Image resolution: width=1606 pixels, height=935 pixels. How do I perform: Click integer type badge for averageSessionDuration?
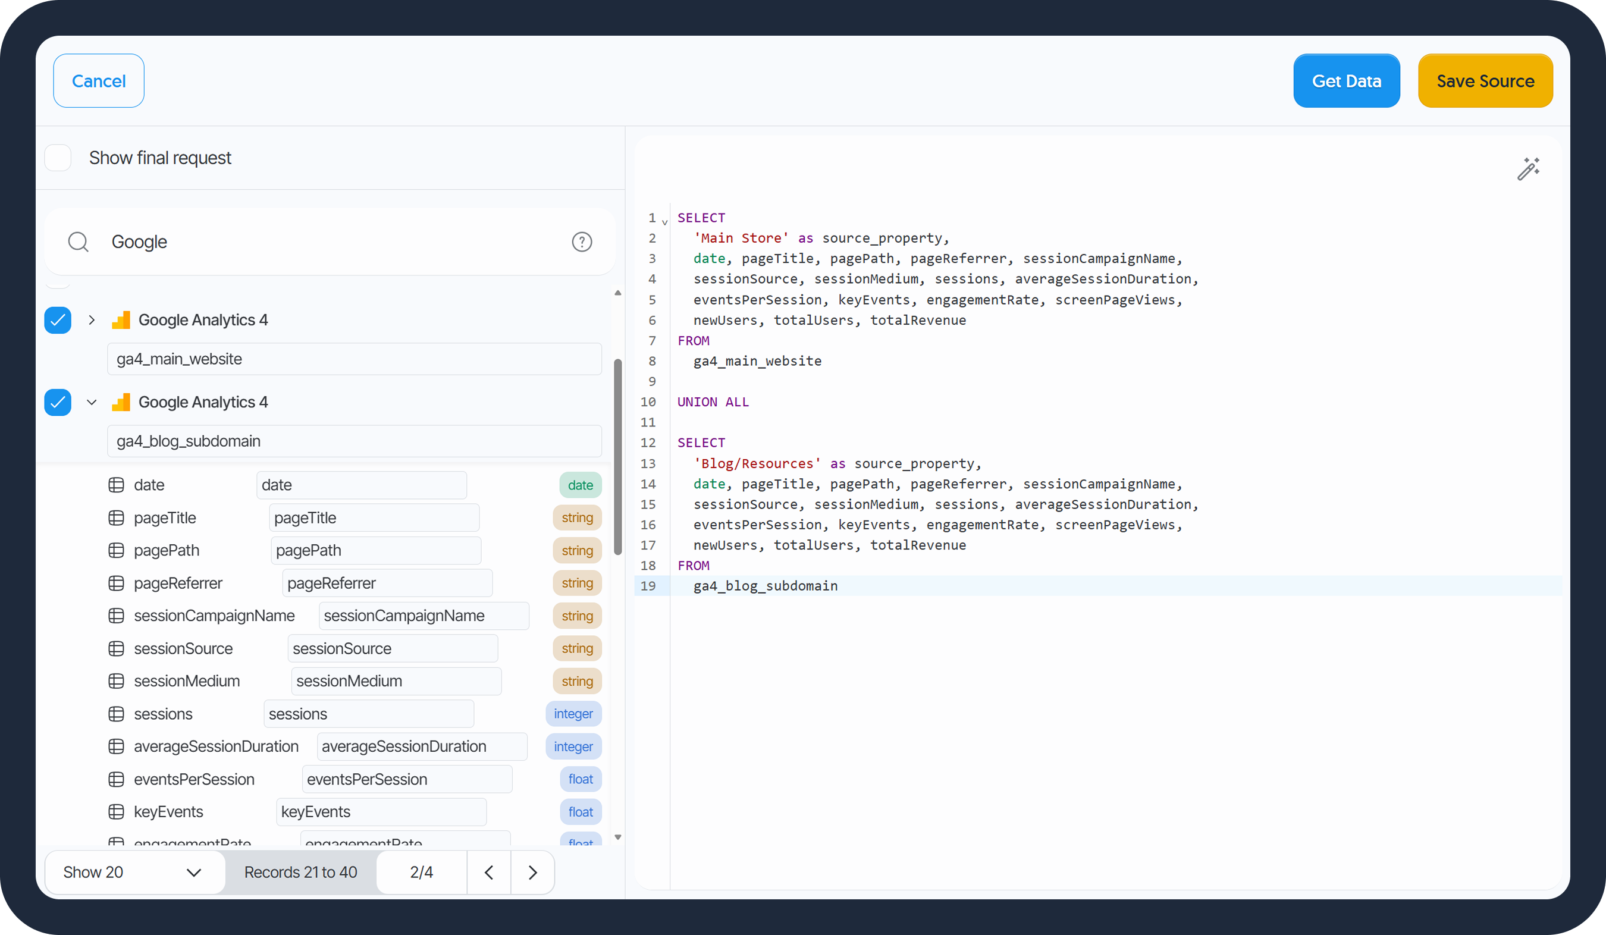tap(573, 746)
